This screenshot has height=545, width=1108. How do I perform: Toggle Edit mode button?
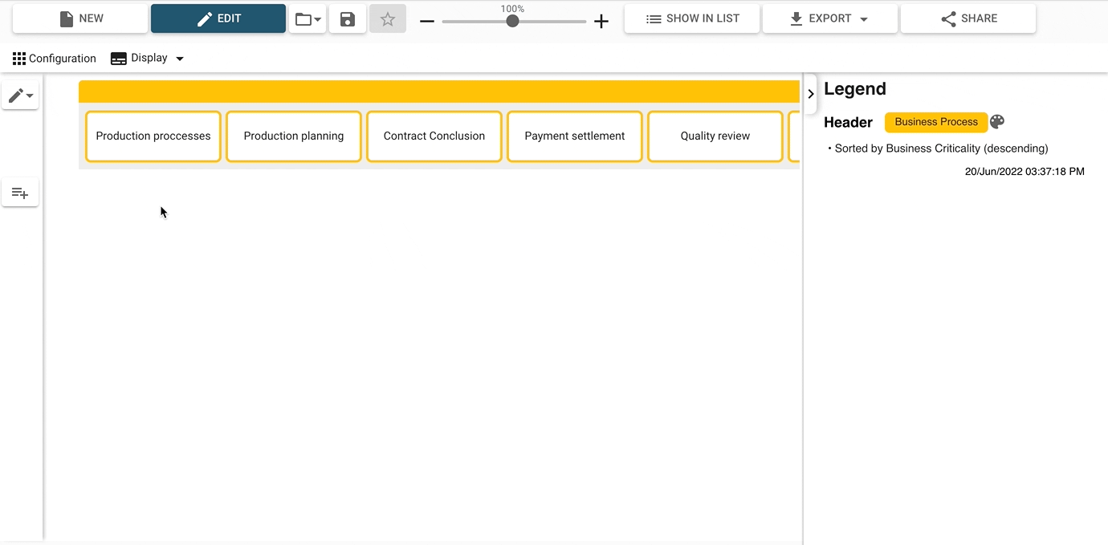tap(218, 18)
